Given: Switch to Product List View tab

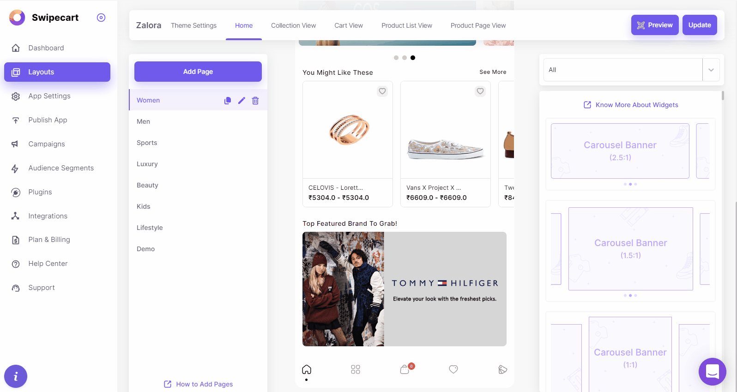Looking at the screenshot, I should point(407,25).
